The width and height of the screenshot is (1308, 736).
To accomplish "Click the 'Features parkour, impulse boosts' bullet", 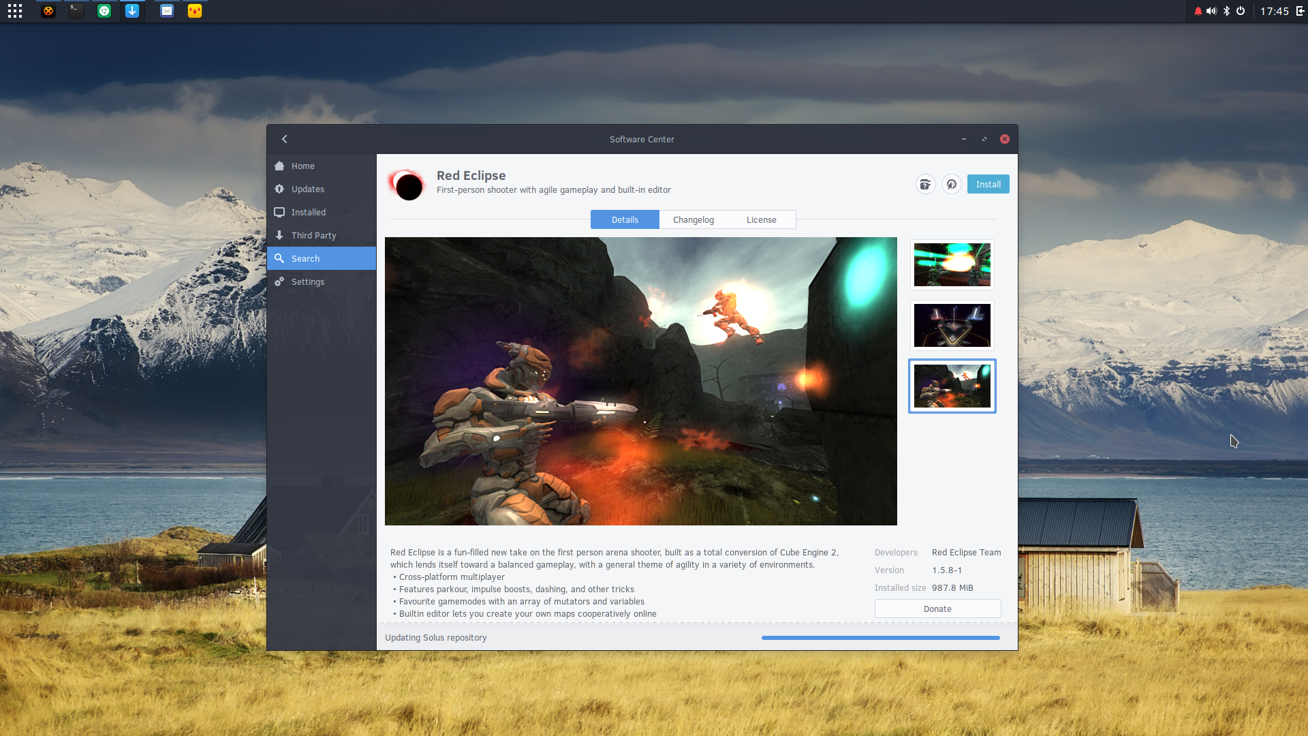I will click(516, 589).
